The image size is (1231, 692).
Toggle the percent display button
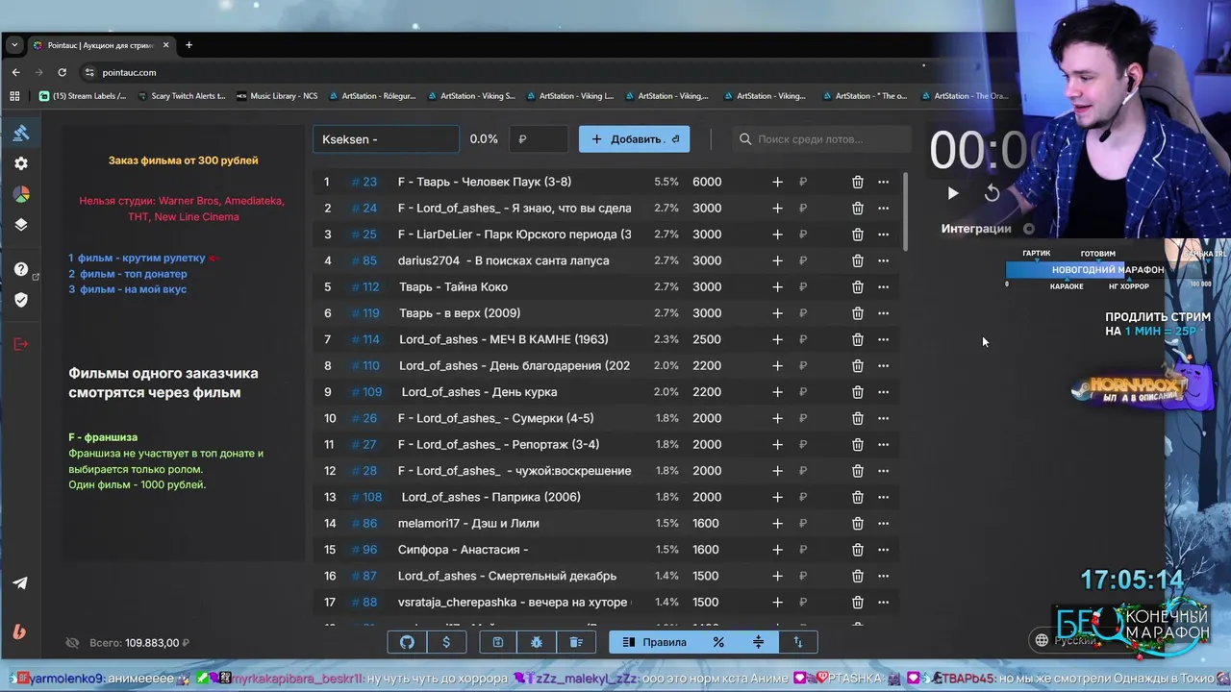point(718,642)
